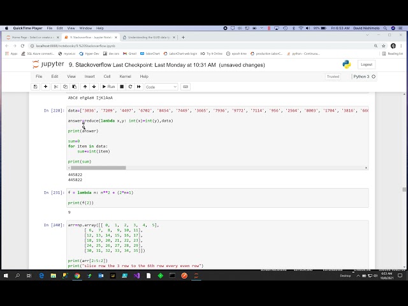
Task: Open File Explorer from the taskbar
Action: pyautogui.click(x=54, y=275)
